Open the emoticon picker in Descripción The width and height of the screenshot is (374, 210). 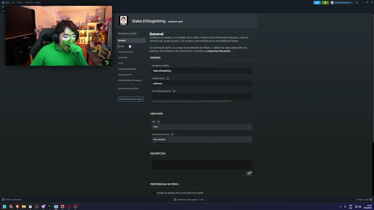(249, 173)
